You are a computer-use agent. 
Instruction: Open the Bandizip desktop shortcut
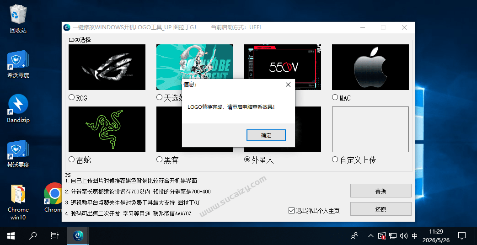point(18,108)
